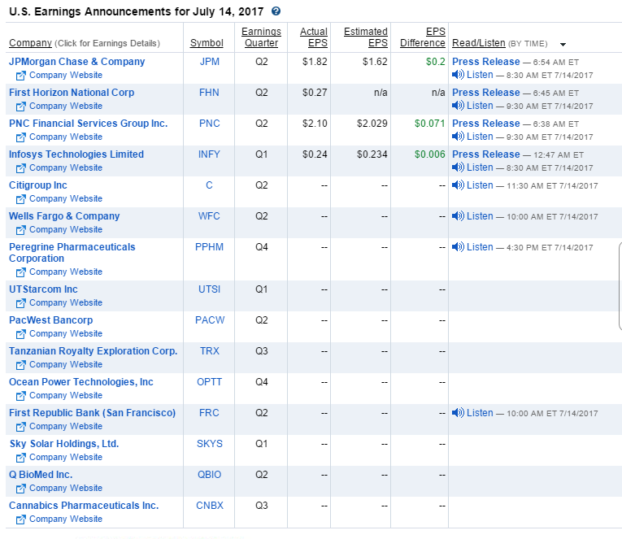This screenshot has width=622, height=539.
Task: Click external link icon under Sky Solar
Action: tap(20, 458)
